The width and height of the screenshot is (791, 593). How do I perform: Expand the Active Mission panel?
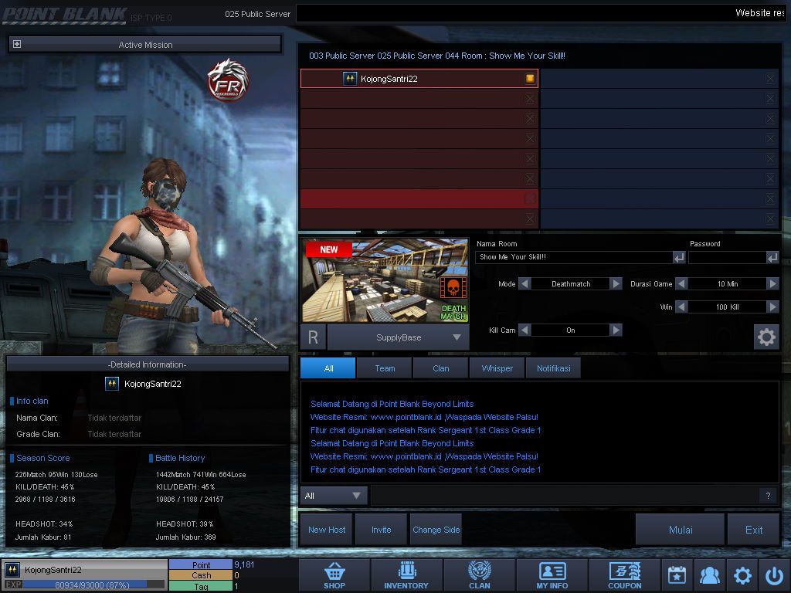pyautogui.click(x=17, y=45)
